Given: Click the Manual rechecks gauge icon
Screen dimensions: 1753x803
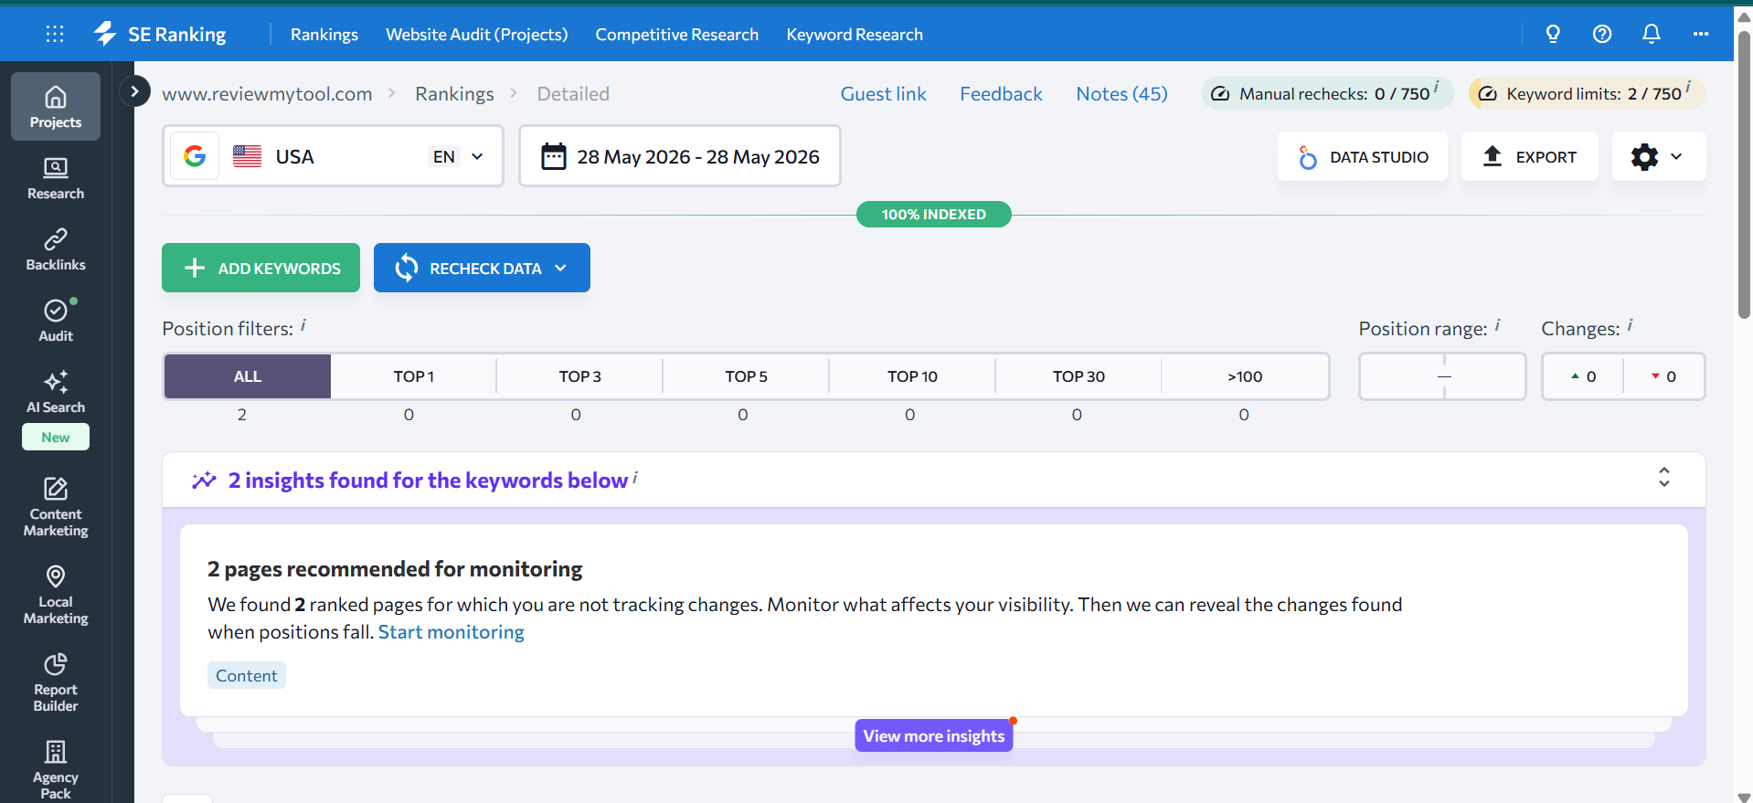Looking at the screenshot, I should pyautogui.click(x=1220, y=93).
